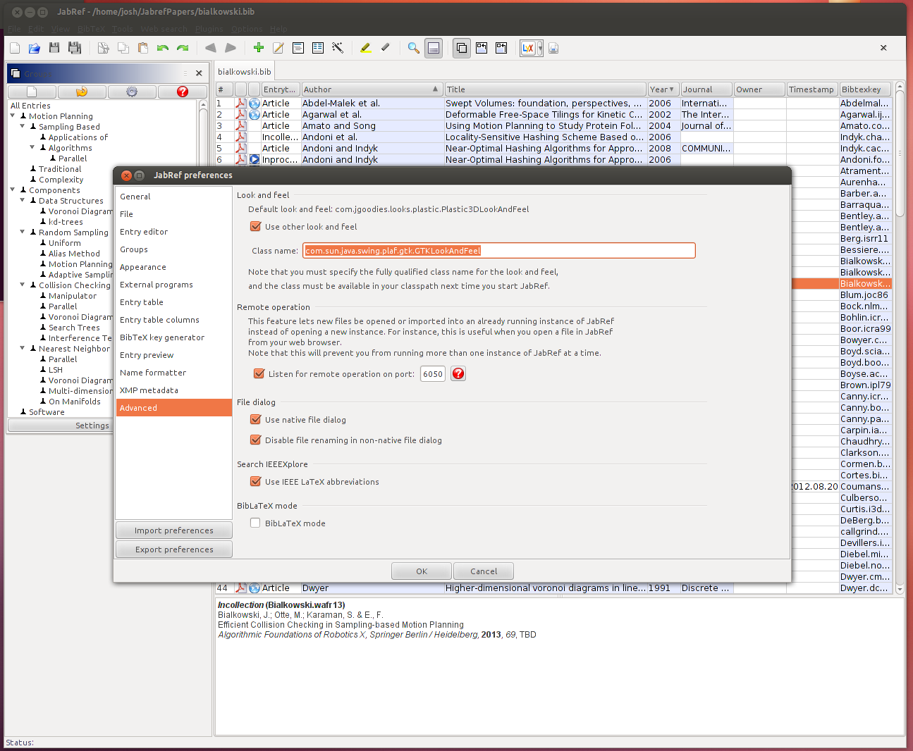Click the Unmark entries eraser icon

pyautogui.click(x=386, y=48)
